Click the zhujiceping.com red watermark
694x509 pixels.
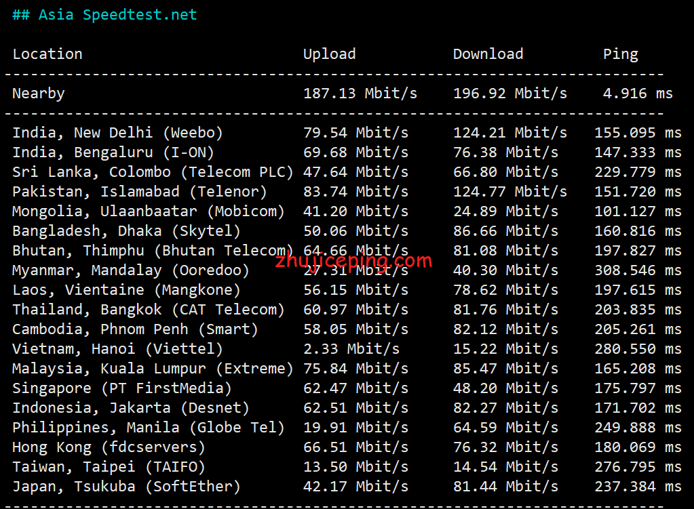pyautogui.click(x=353, y=261)
